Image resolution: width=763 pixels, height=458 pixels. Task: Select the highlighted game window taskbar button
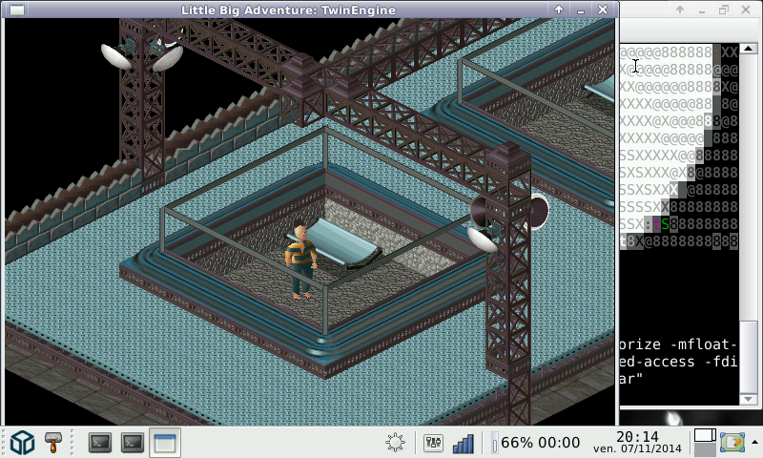[x=164, y=443]
